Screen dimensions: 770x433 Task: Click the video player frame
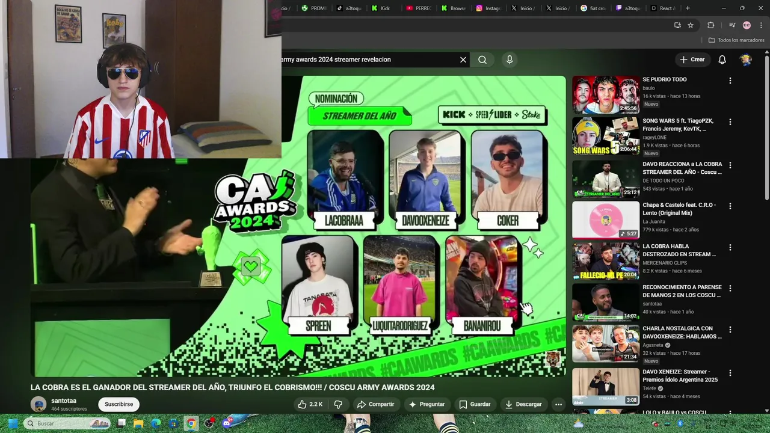(298, 226)
